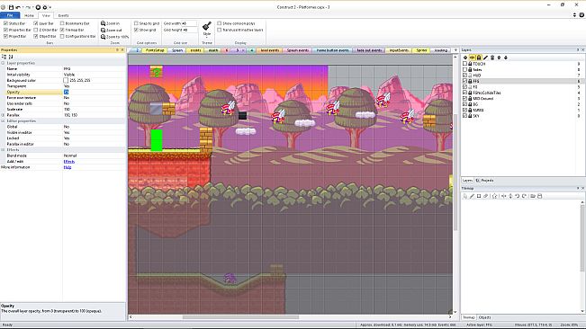This screenshot has height=329, width=586.
Task: Collapse the Editor properties section
Action: (x=3, y=120)
